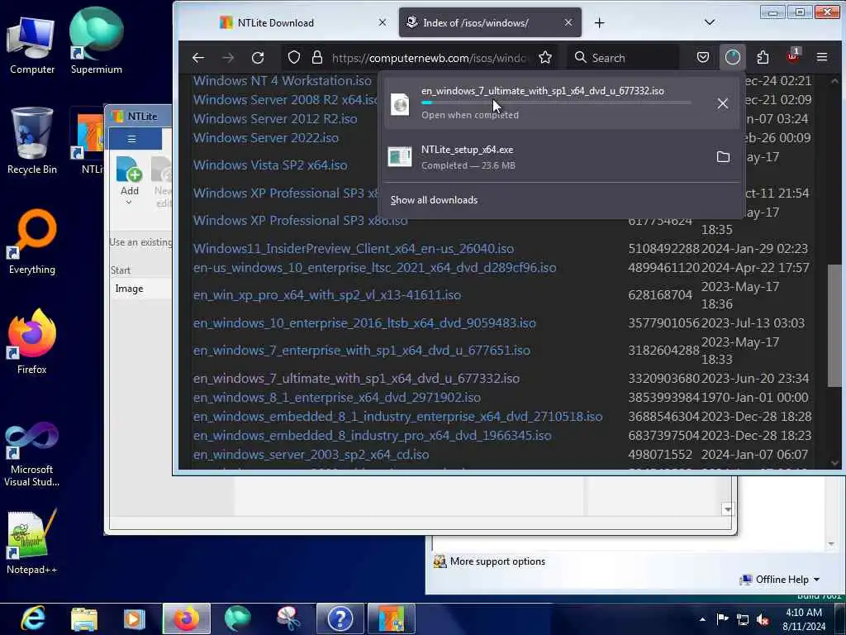Image resolution: width=846 pixels, height=635 pixels.
Task: Open Windows Server 2022.iso link
Action: point(266,138)
